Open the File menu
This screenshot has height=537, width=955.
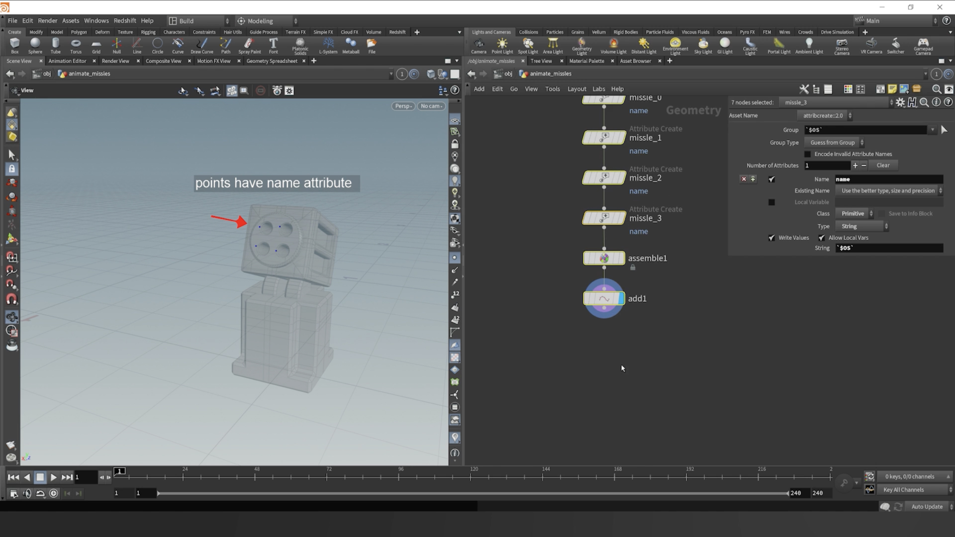[x=12, y=21]
